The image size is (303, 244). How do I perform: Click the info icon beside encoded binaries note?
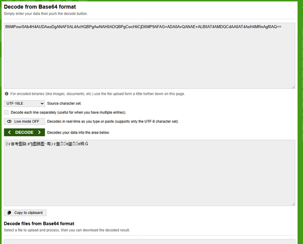6,94
